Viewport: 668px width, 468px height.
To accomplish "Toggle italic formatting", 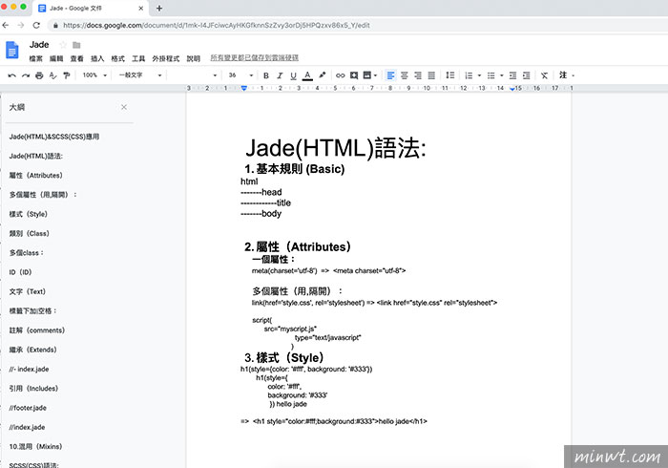I will click(x=280, y=75).
